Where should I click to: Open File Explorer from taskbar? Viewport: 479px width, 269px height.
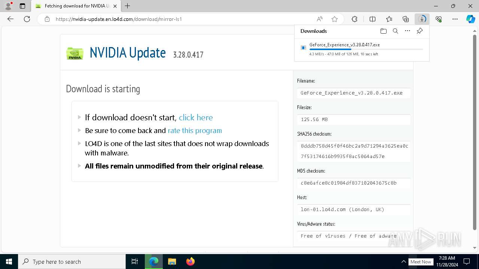click(172, 262)
